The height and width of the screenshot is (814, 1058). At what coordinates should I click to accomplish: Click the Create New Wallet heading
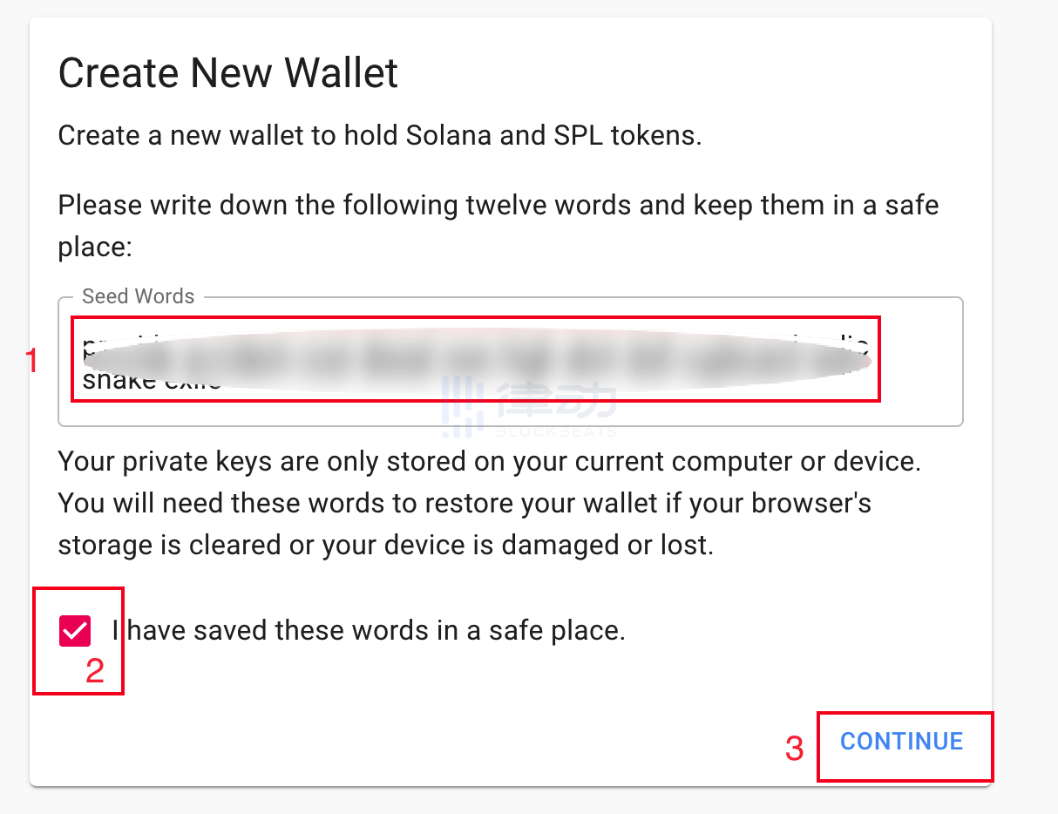tap(227, 73)
